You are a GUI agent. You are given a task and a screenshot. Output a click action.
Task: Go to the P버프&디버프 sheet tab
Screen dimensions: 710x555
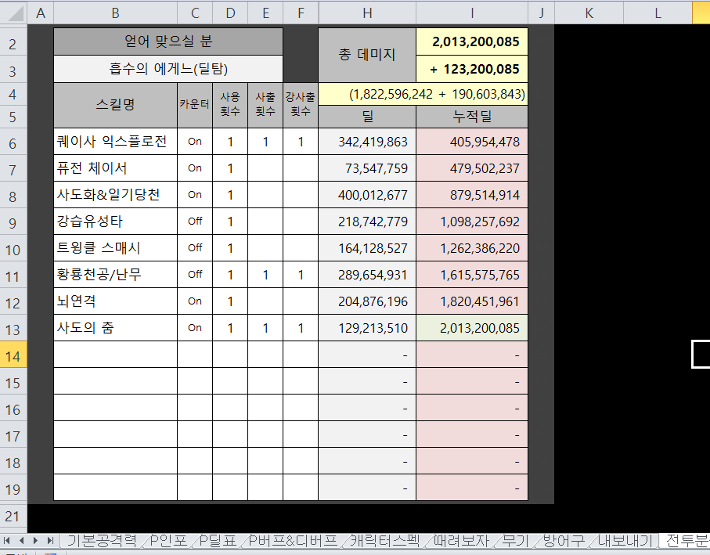[x=294, y=540]
